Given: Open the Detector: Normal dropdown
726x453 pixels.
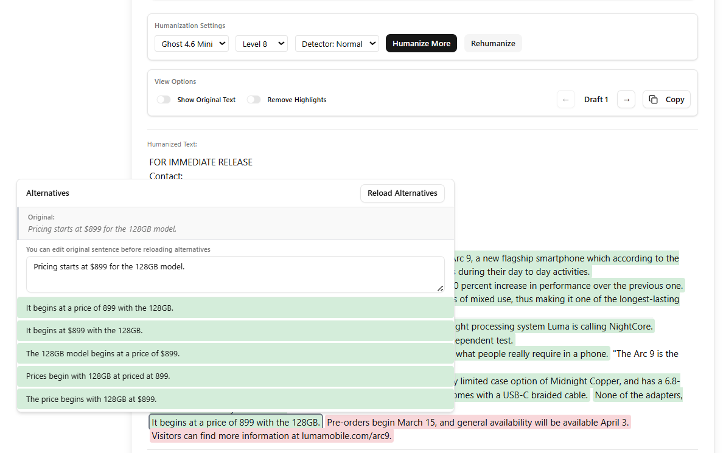Looking at the screenshot, I should (337, 43).
